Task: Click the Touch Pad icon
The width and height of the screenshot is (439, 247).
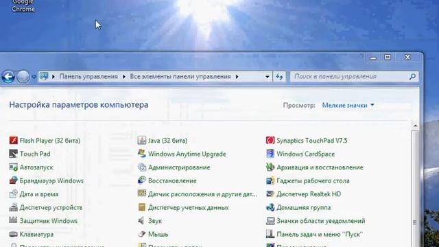Action: click(x=14, y=154)
